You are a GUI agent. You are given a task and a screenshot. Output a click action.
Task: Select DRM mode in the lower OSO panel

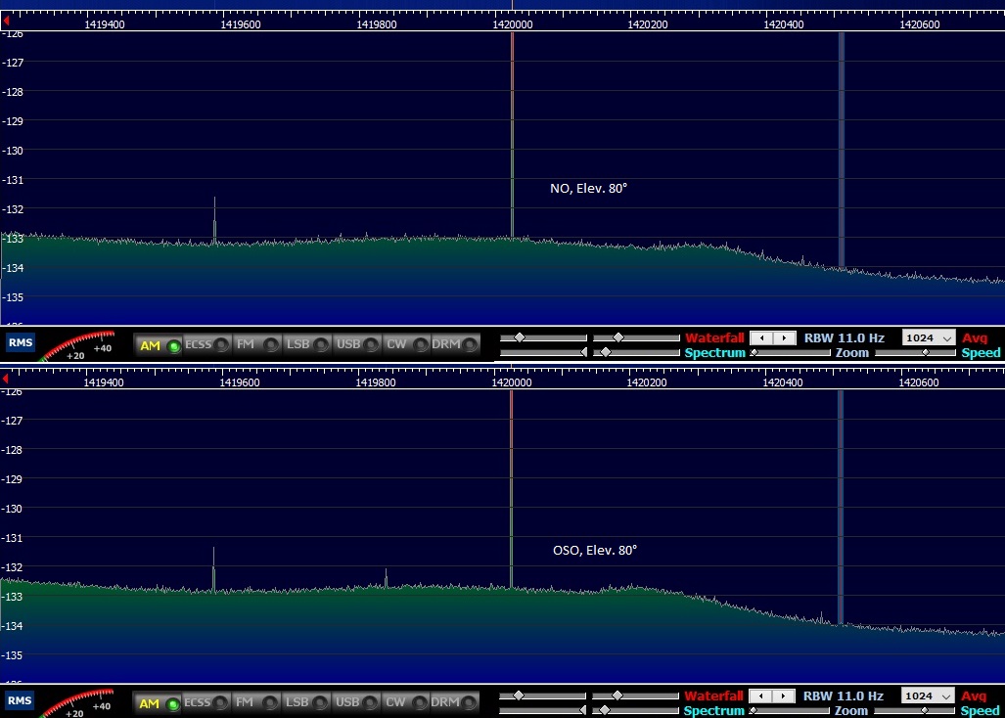(x=454, y=702)
